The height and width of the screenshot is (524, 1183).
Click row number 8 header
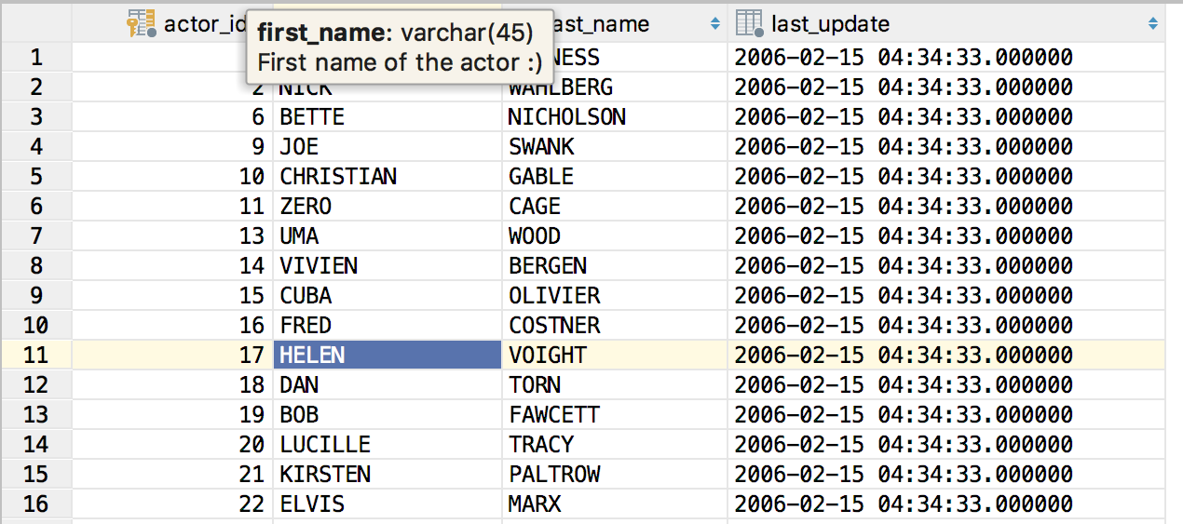[36, 265]
